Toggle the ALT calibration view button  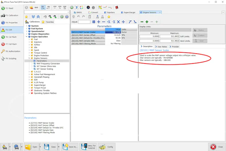(48, 7)
